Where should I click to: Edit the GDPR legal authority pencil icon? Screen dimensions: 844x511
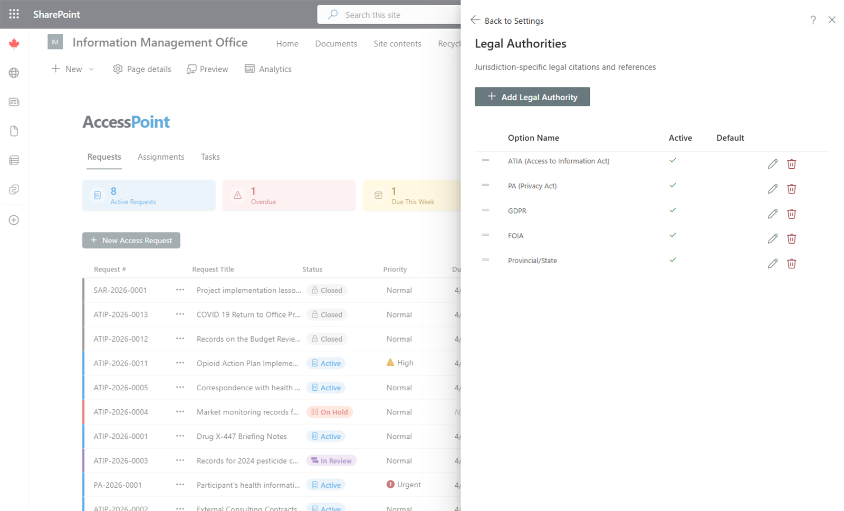click(772, 214)
